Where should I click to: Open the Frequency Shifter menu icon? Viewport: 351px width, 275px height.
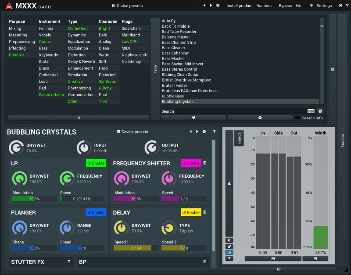[205, 163]
